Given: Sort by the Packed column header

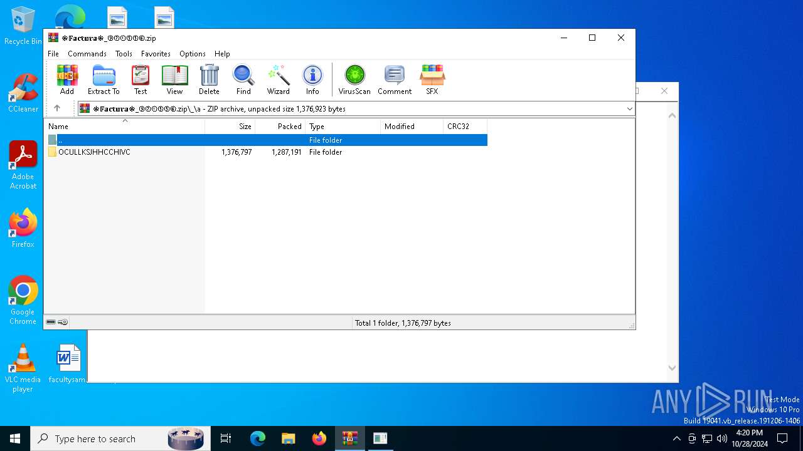Looking at the screenshot, I should (280, 127).
